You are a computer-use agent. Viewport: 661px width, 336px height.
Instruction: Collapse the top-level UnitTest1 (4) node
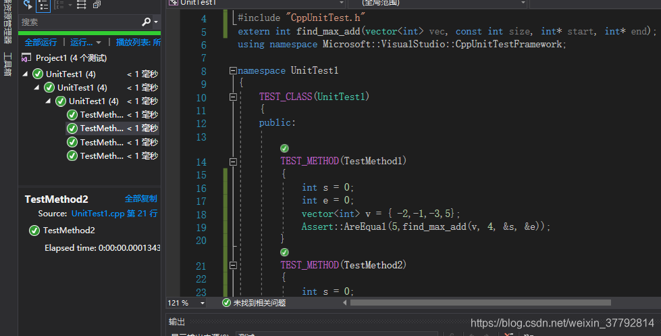[25, 74]
